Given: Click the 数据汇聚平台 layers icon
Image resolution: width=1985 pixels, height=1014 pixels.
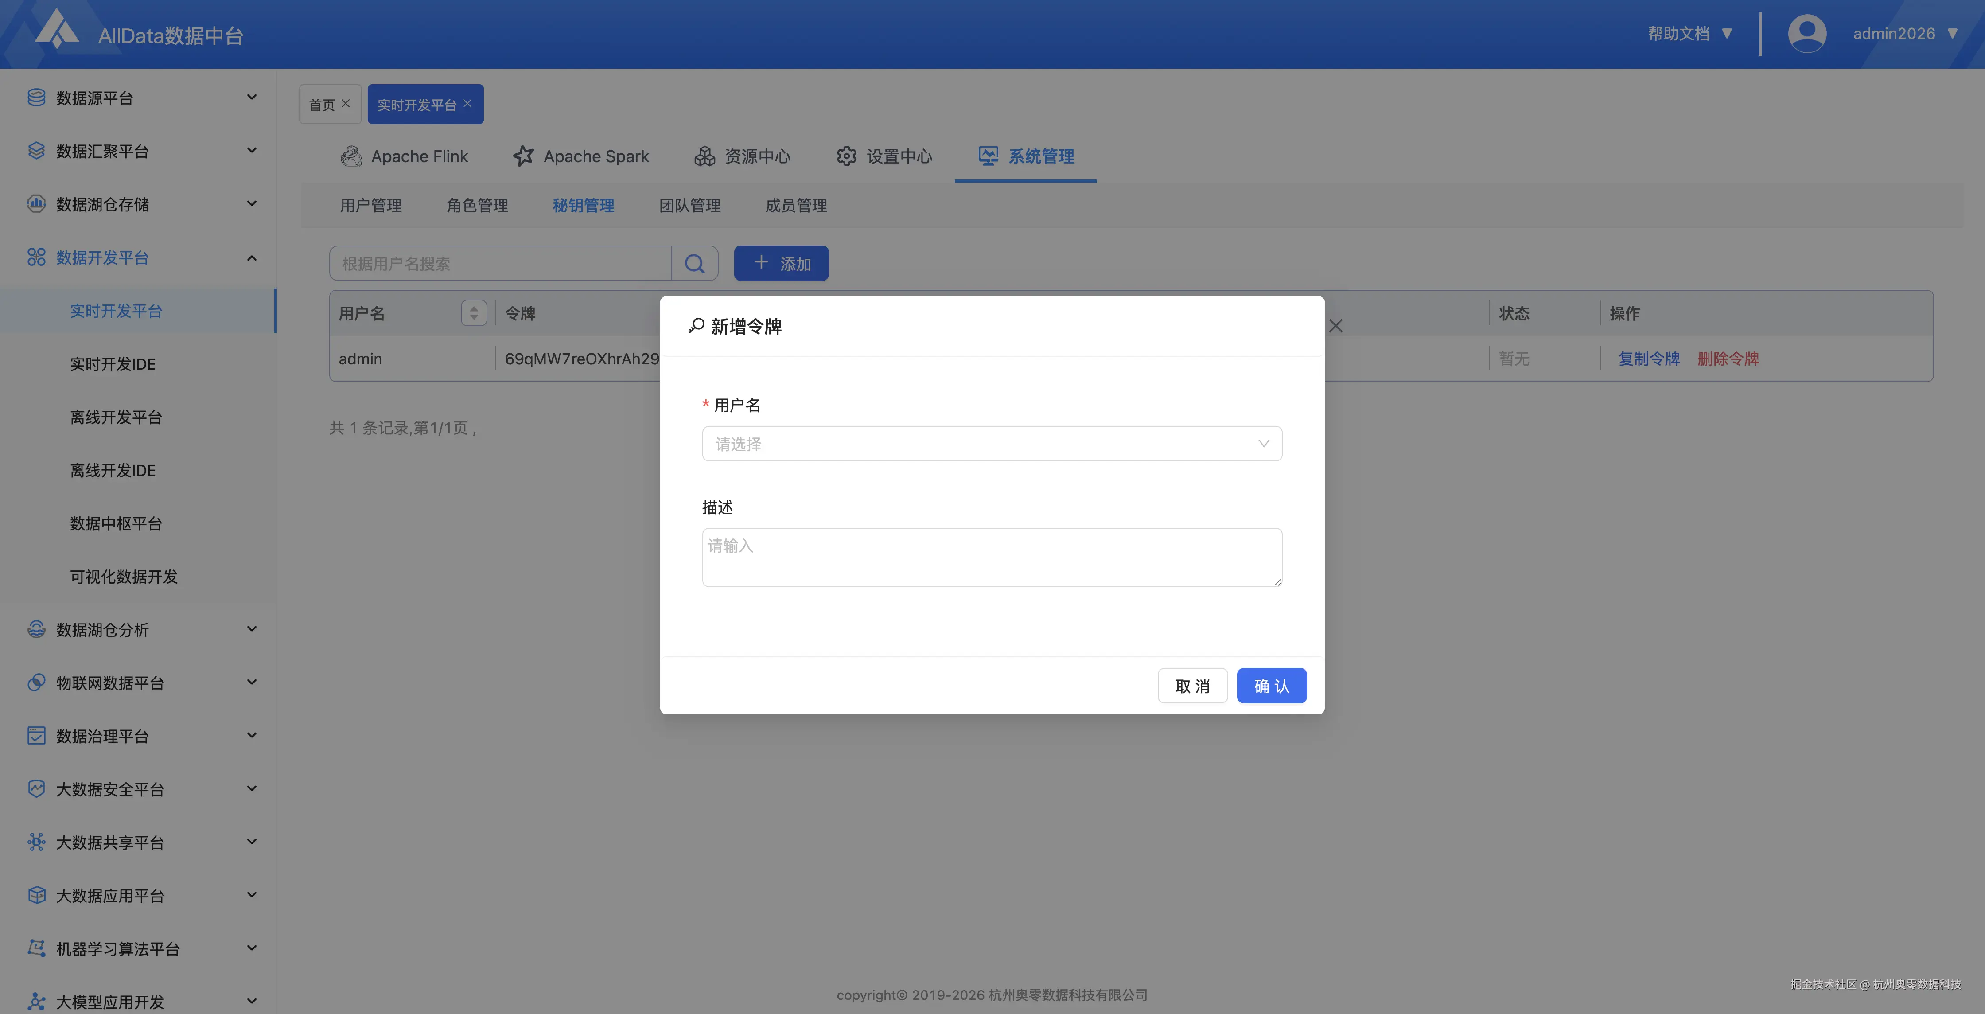Looking at the screenshot, I should point(36,150).
